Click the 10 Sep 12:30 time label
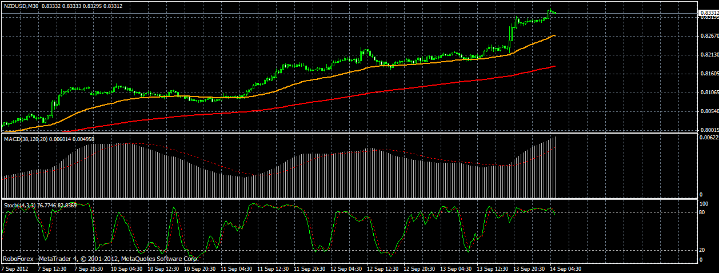 click(x=163, y=268)
